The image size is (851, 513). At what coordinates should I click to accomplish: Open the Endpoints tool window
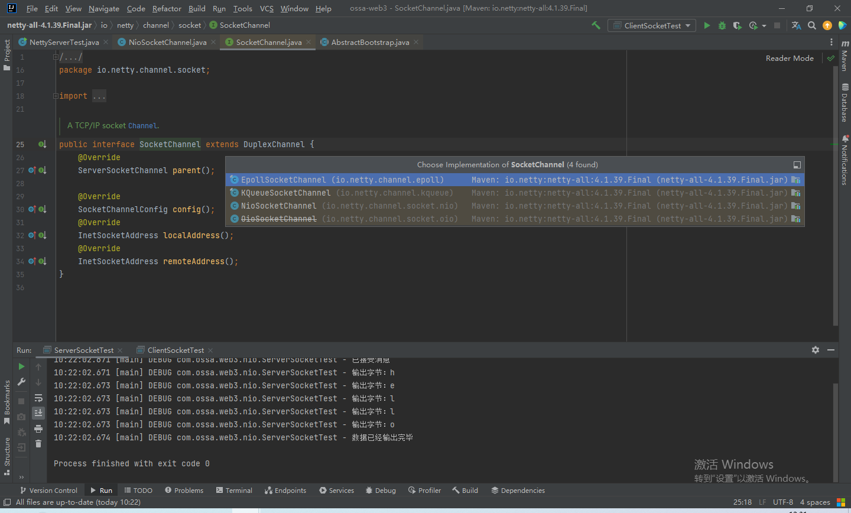tap(285, 491)
